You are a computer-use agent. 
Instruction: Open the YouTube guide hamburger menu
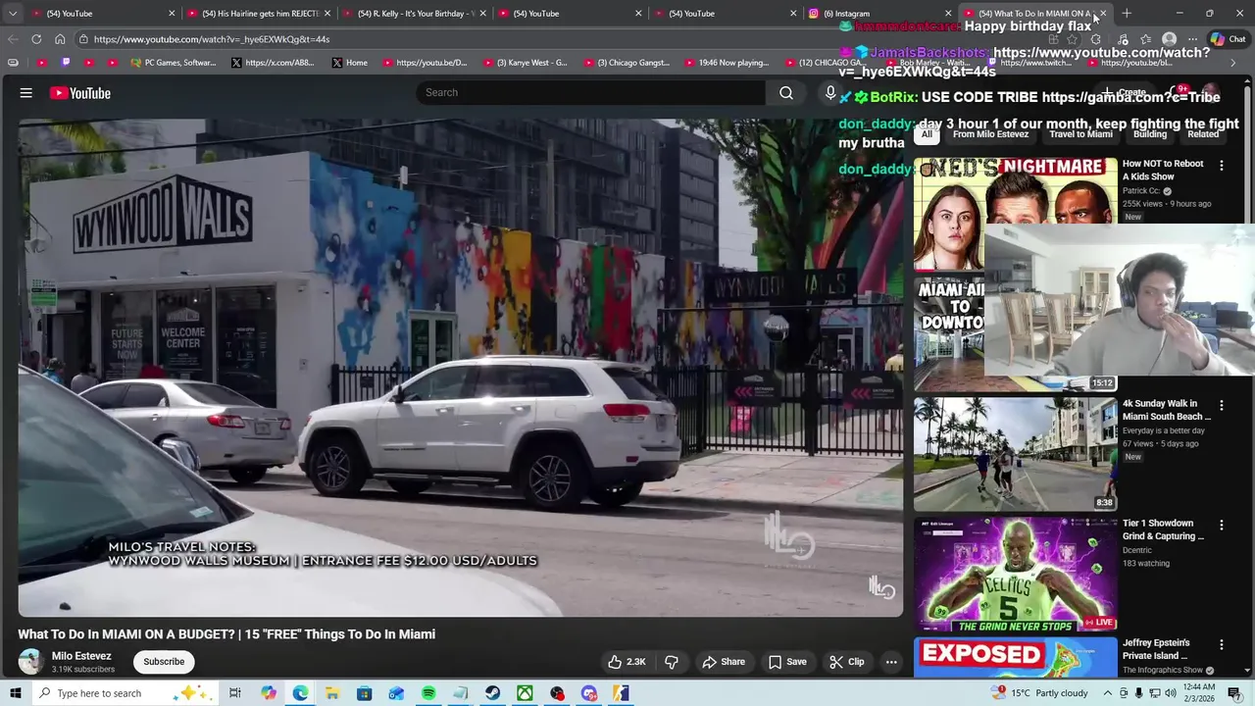tap(26, 93)
